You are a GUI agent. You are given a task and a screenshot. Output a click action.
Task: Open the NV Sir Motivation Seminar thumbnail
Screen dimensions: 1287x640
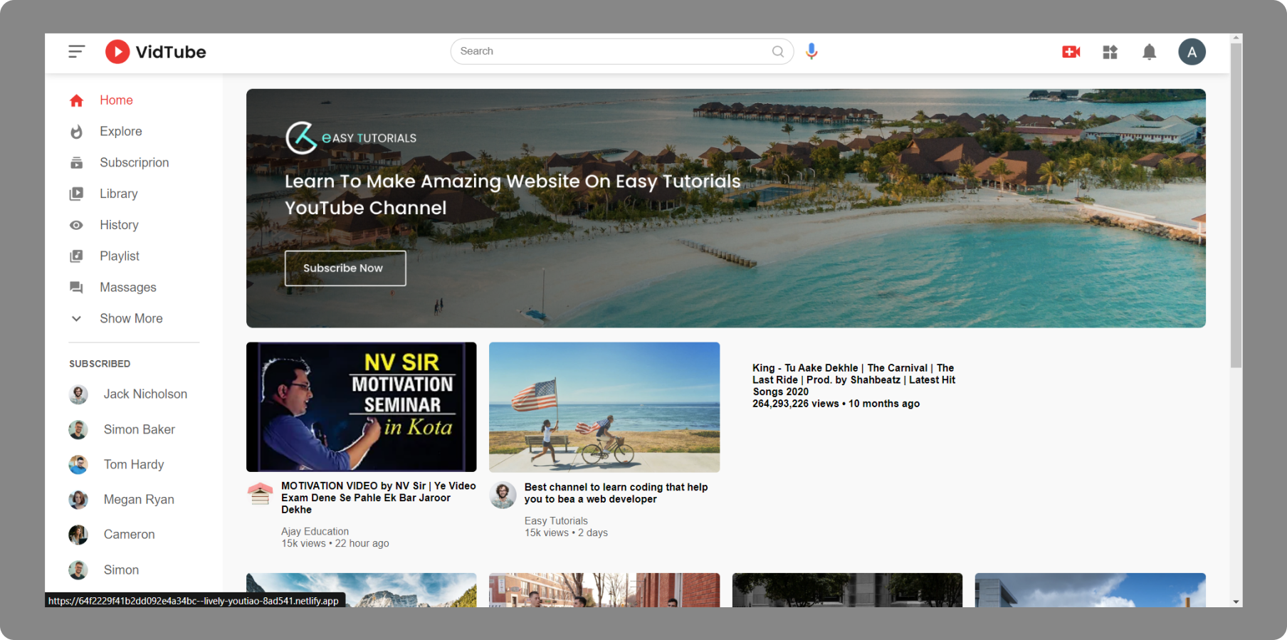pyautogui.click(x=362, y=407)
